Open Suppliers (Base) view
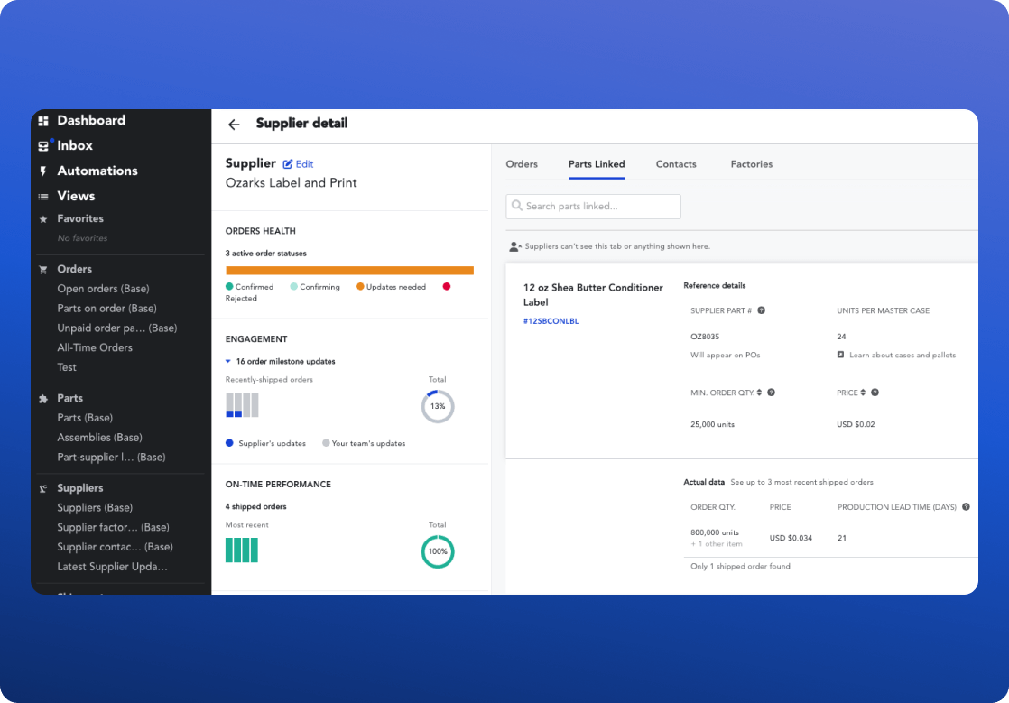The height and width of the screenshot is (703, 1009). click(95, 507)
